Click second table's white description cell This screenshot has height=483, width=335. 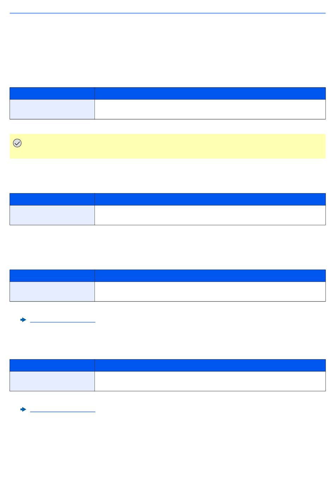click(x=210, y=215)
